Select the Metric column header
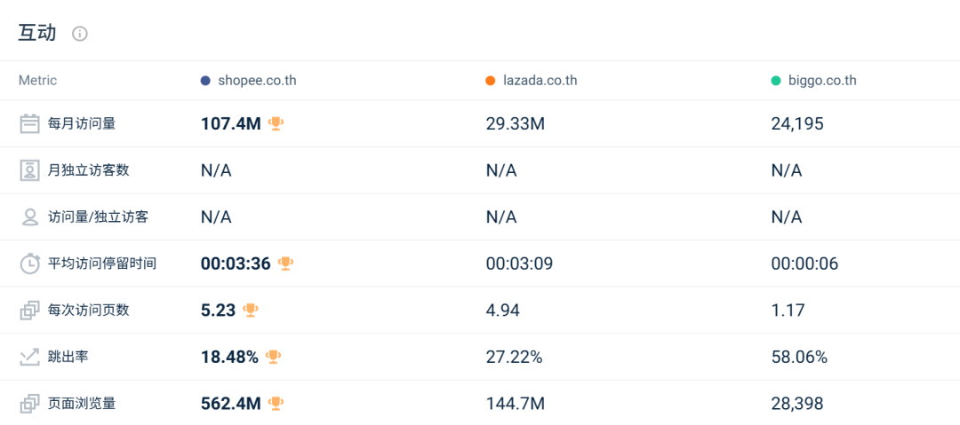Image resolution: width=960 pixels, height=425 pixels. [x=38, y=81]
